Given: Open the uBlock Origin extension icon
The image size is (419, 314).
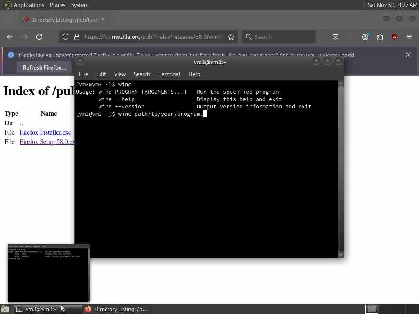Looking at the screenshot, I should pos(394,37).
